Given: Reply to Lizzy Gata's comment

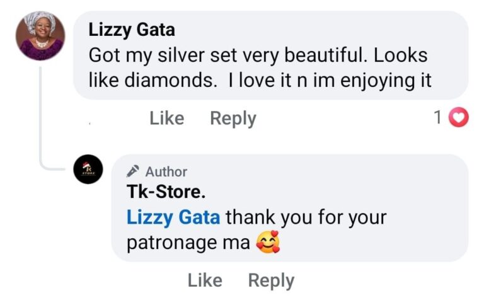Looking at the screenshot, I should (233, 118).
